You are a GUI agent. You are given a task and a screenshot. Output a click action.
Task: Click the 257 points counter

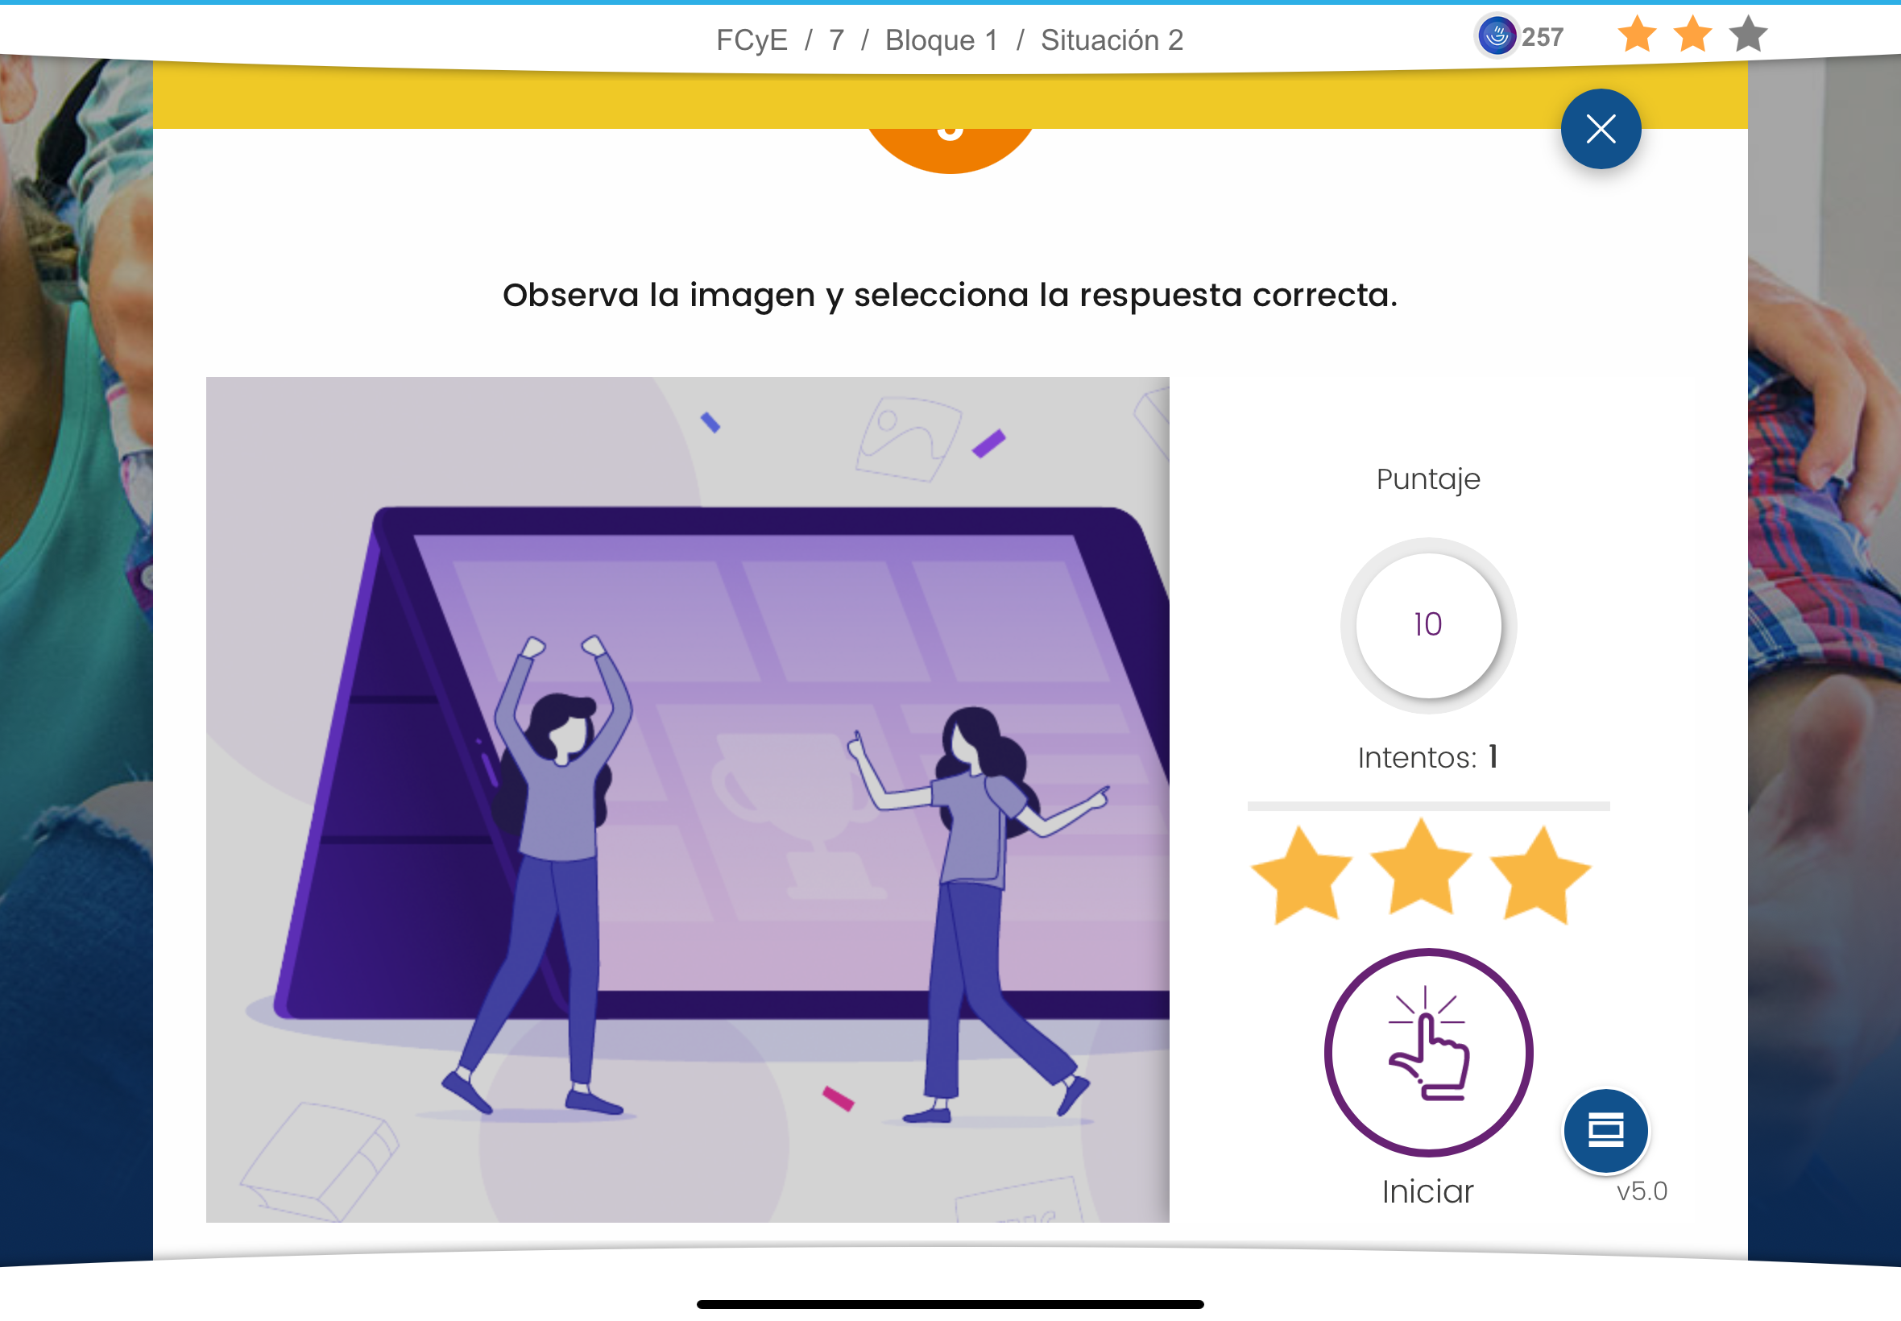(1542, 37)
